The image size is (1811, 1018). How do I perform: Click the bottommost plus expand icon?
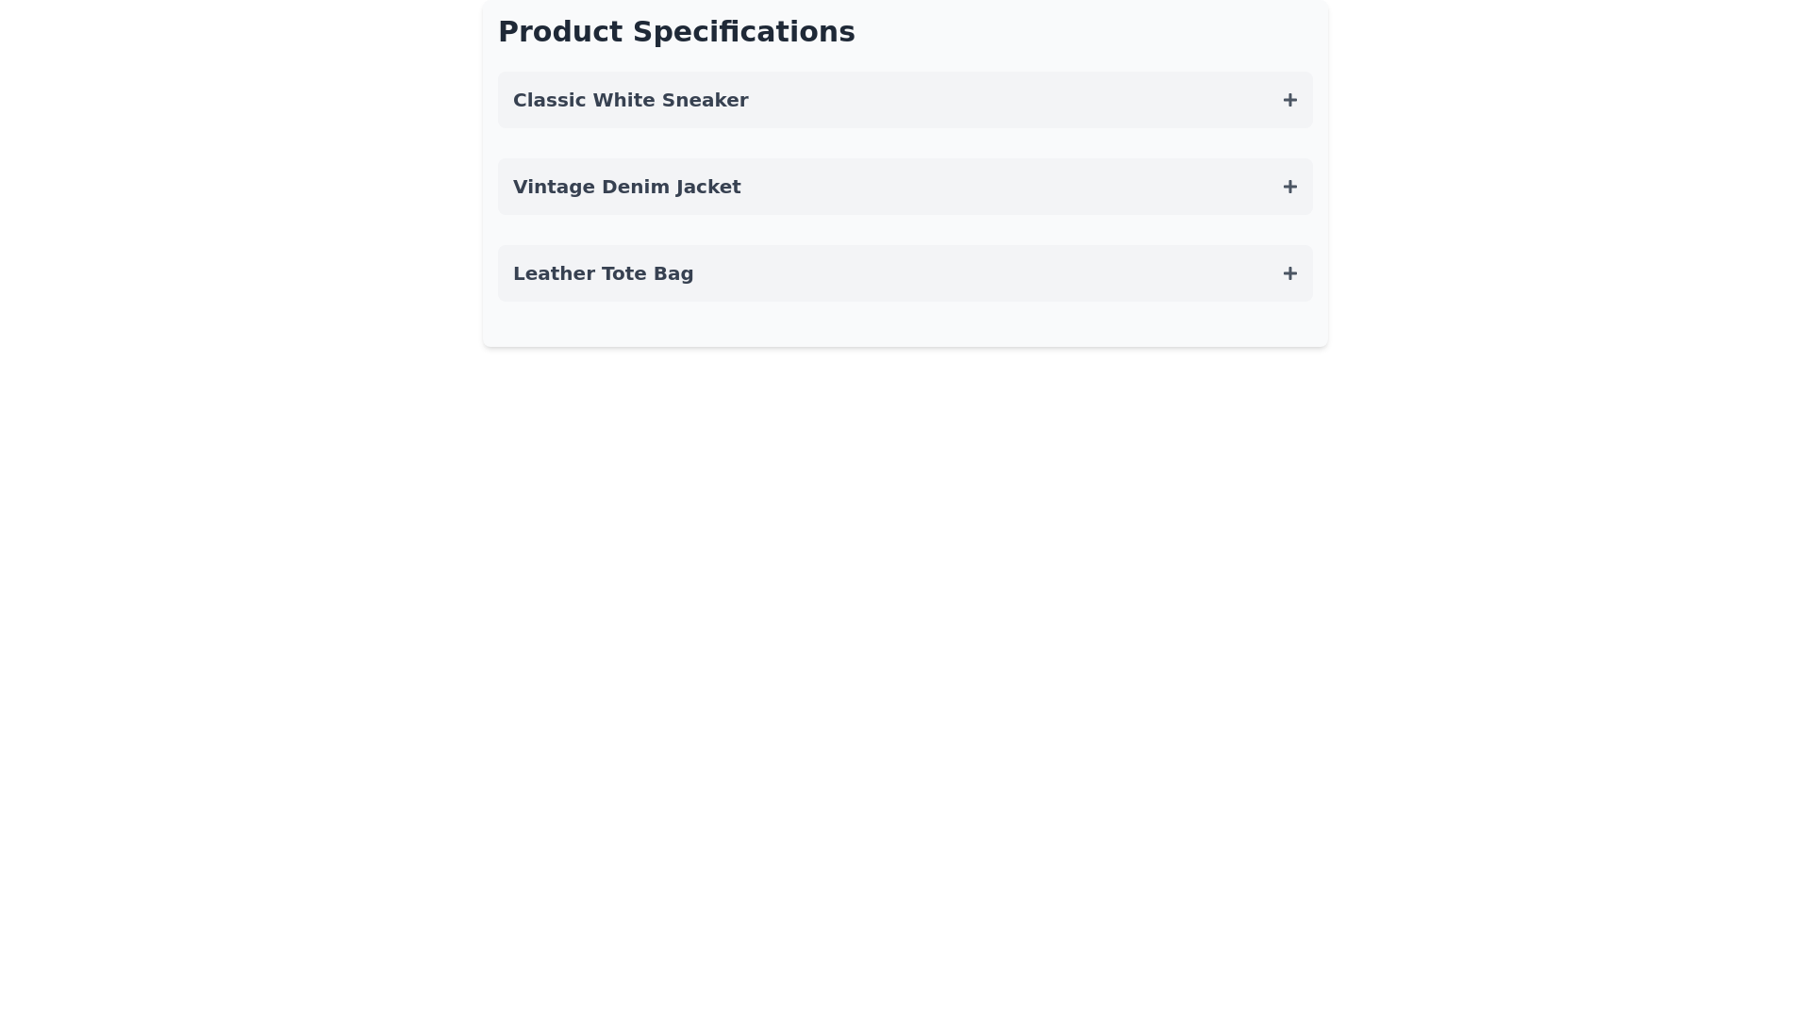pyautogui.click(x=1289, y=273)
